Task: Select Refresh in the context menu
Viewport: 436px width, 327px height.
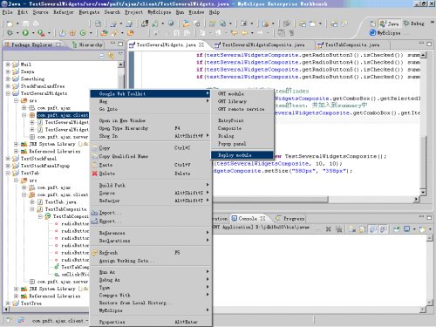Action: [x=151, y=253]
